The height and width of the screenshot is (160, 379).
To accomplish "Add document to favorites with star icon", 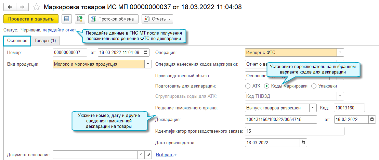I will pyautogui.click(x=36, y=7).
